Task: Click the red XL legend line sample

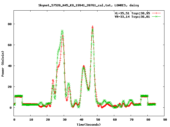Action: coord(156,13)
